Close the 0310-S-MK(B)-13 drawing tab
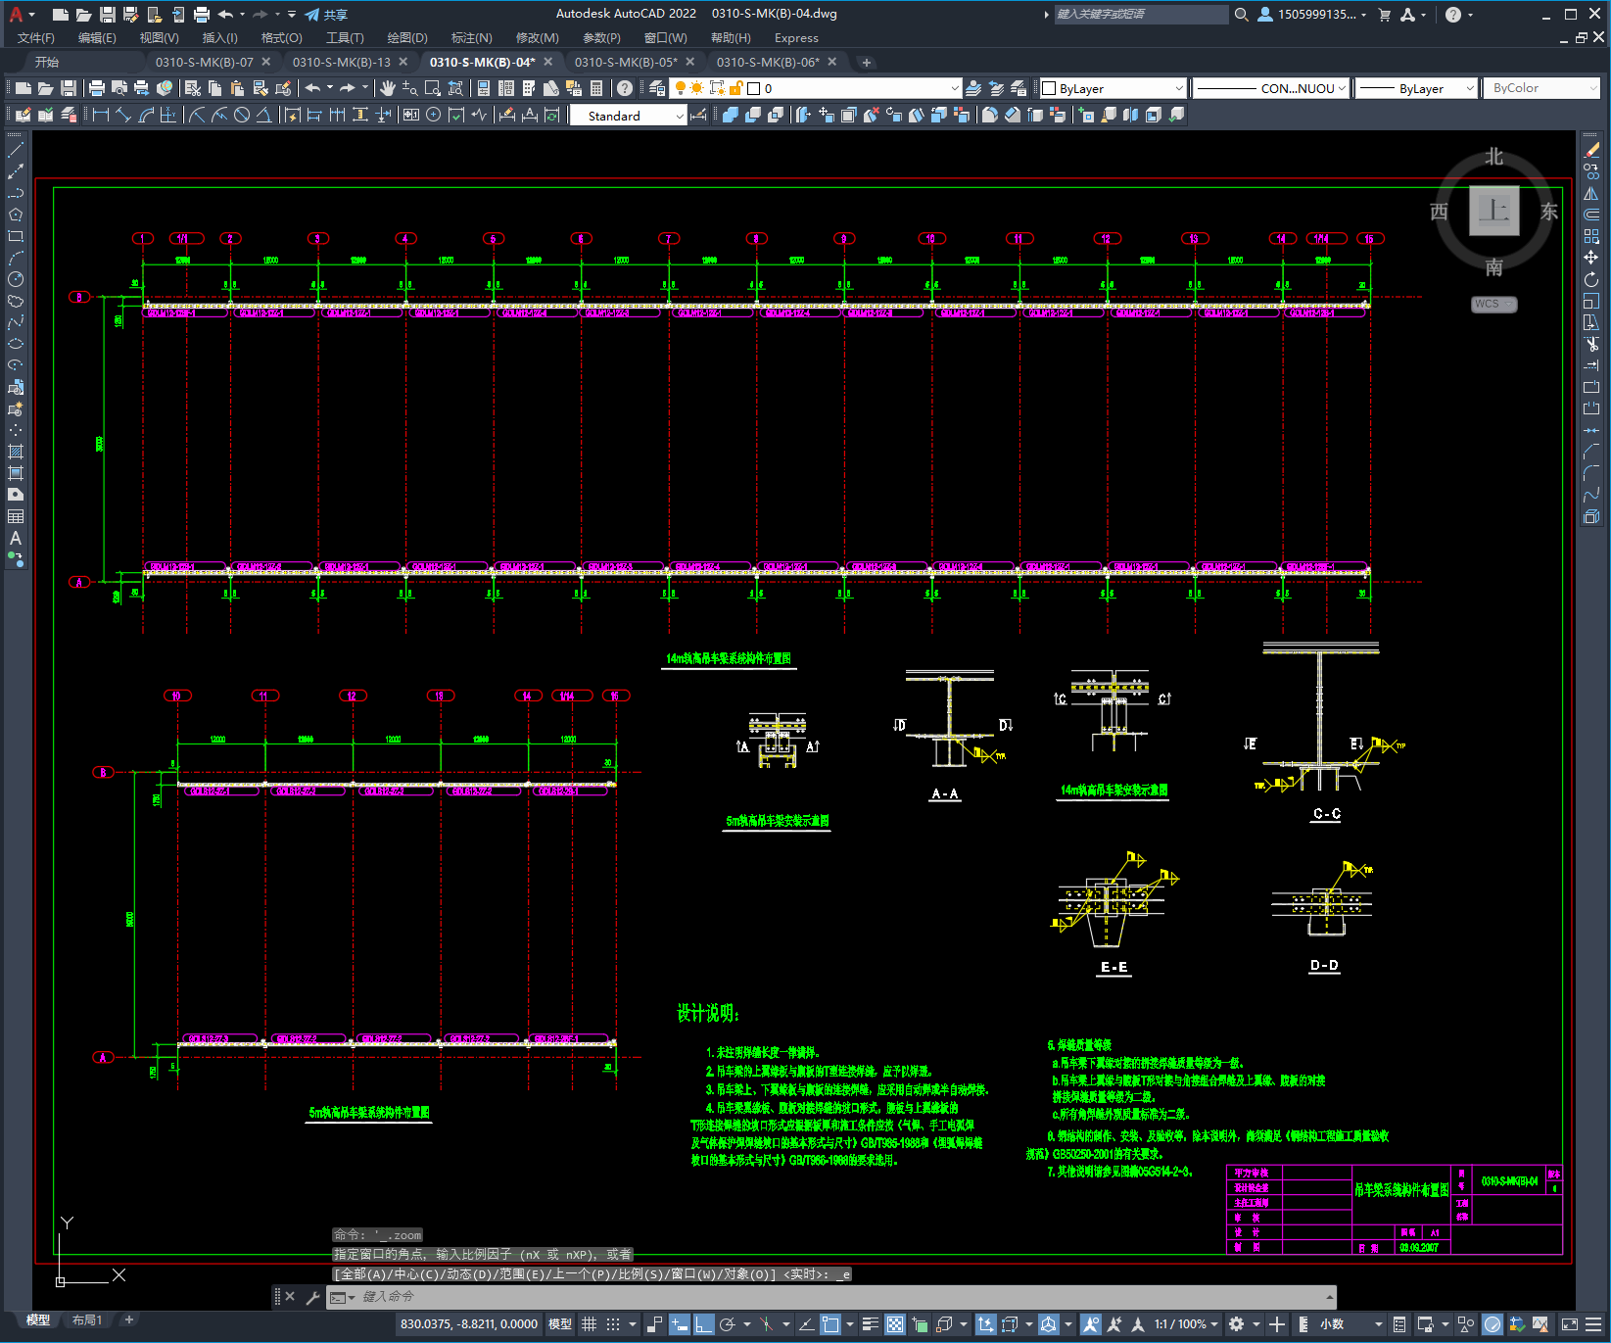 coord(403,62)
